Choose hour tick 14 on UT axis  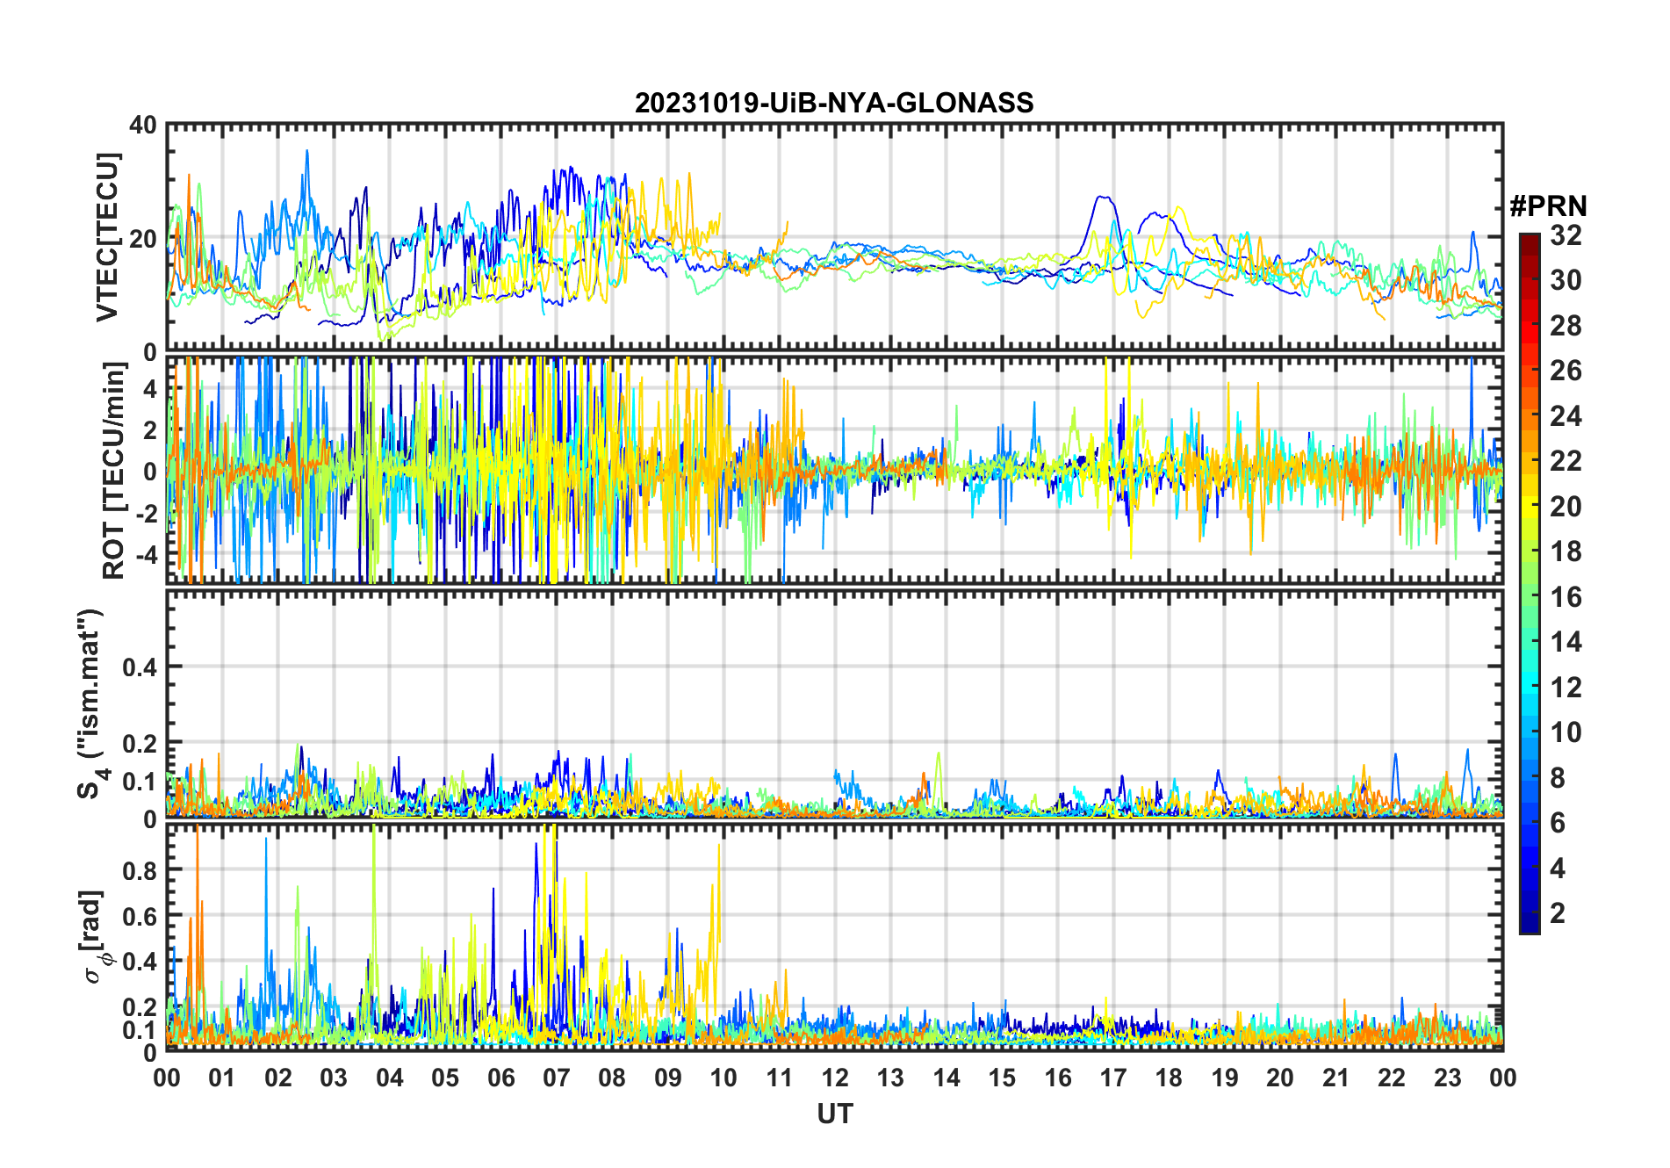[x=947, y=1078]
